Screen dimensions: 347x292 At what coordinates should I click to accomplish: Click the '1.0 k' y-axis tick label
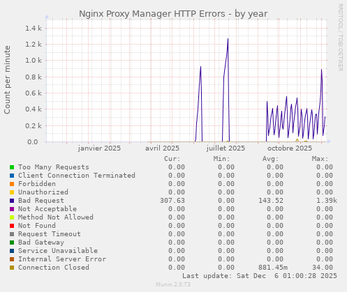pyautogui.click(x=34, y=61)
